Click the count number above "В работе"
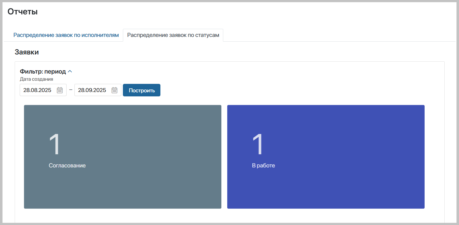Screen dimensions: 459x225 click(258, 144)
